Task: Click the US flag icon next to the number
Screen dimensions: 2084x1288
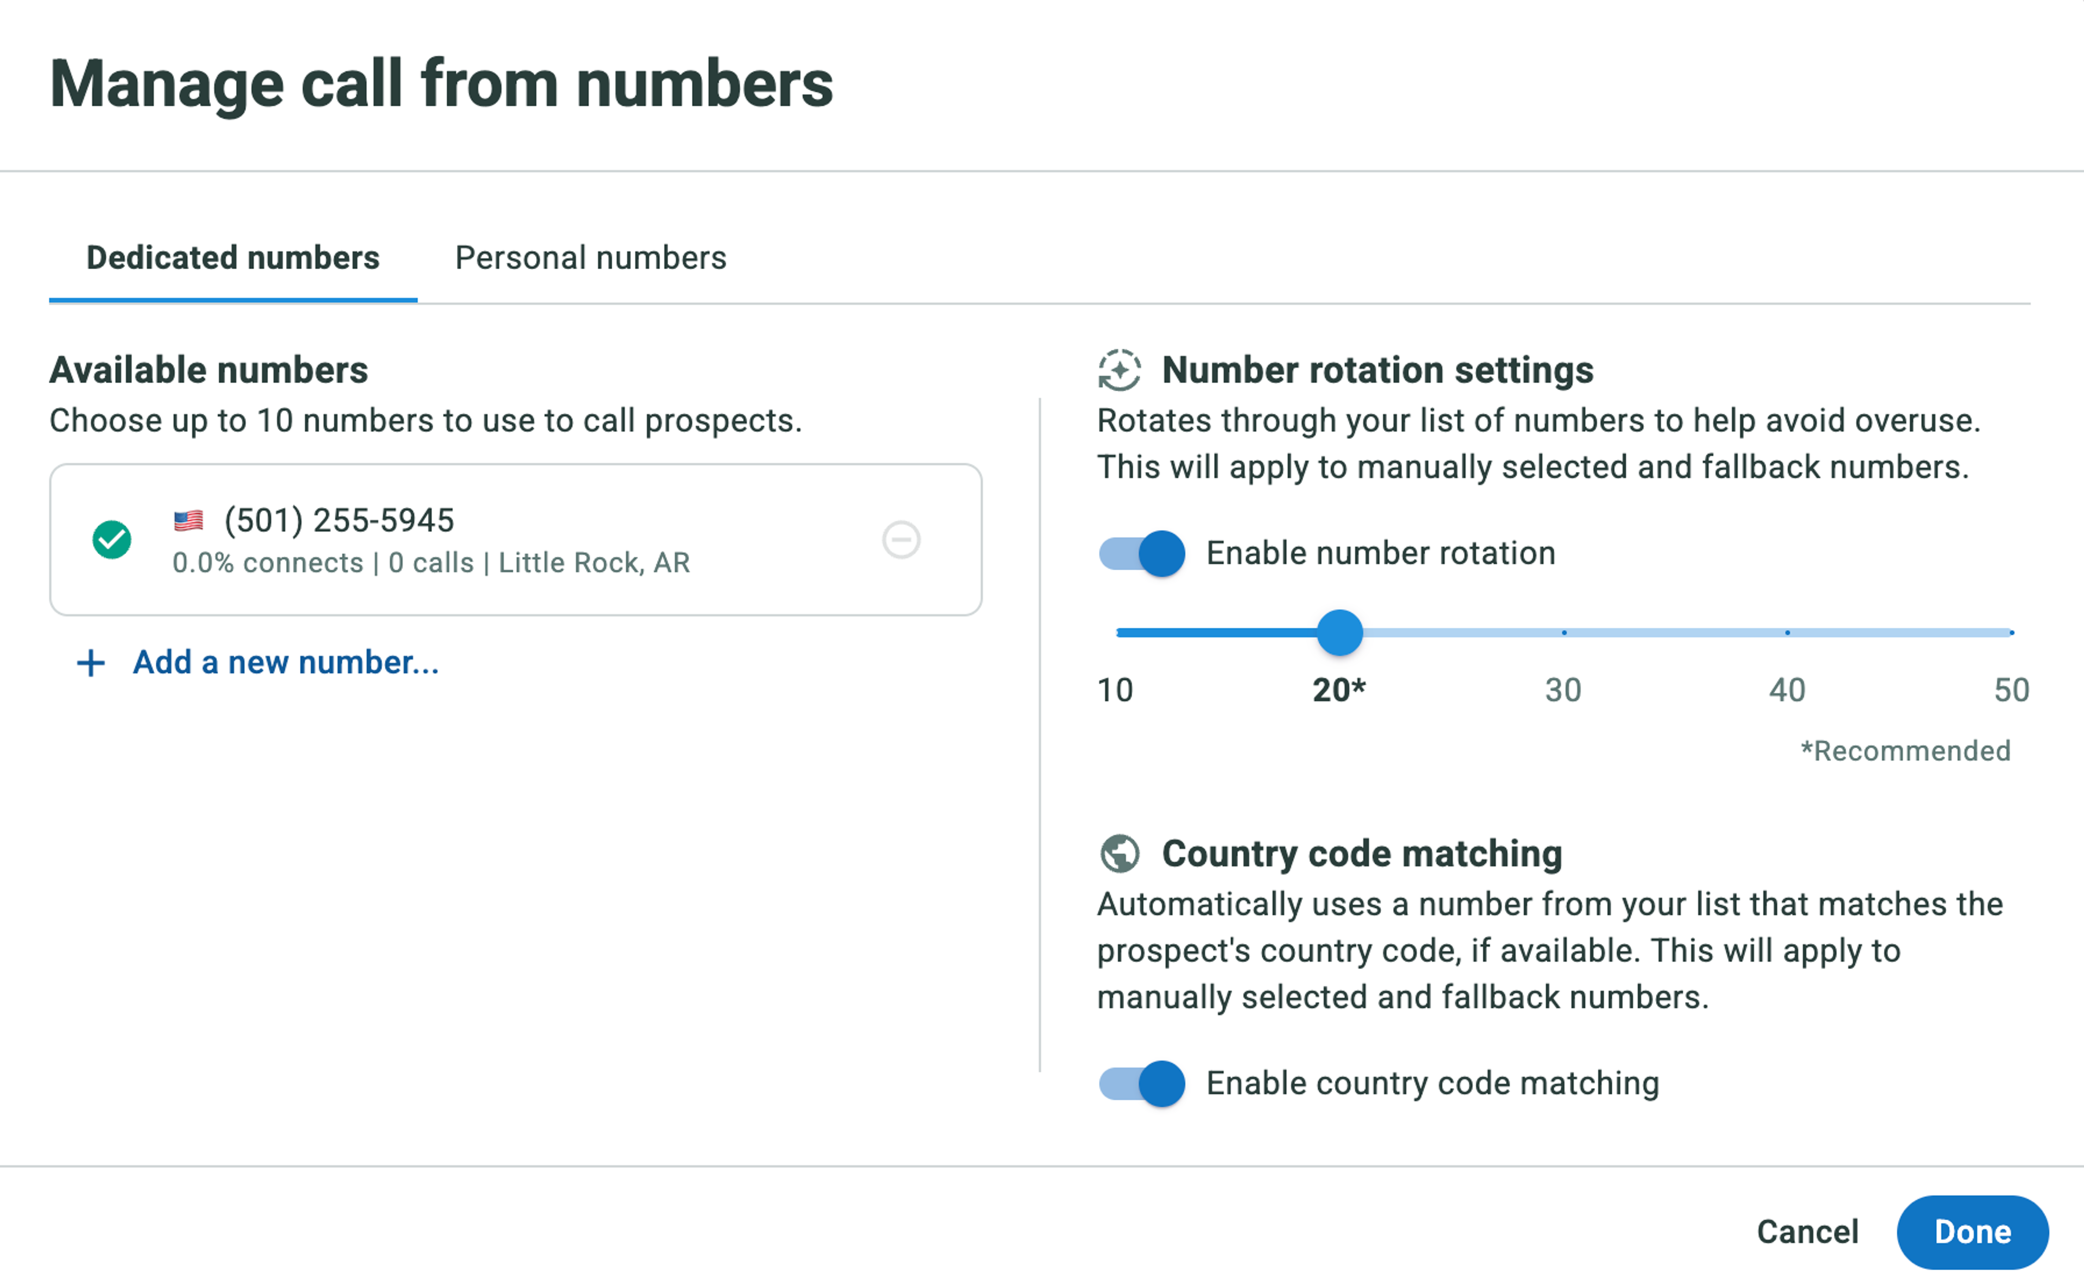Action: tap(188, 520)
